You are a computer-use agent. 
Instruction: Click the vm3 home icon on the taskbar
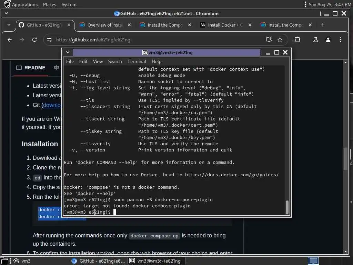coord(16,261)
